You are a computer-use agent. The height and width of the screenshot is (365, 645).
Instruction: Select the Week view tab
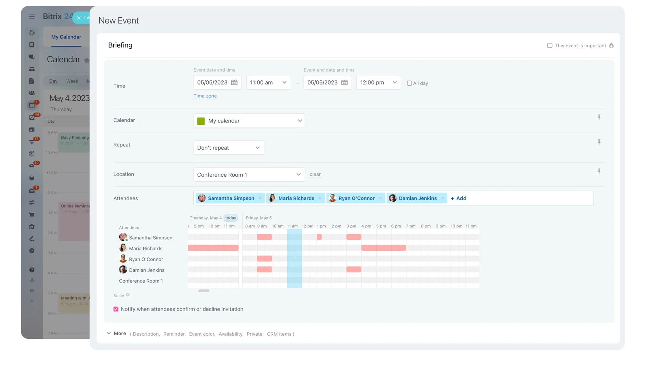72,81
